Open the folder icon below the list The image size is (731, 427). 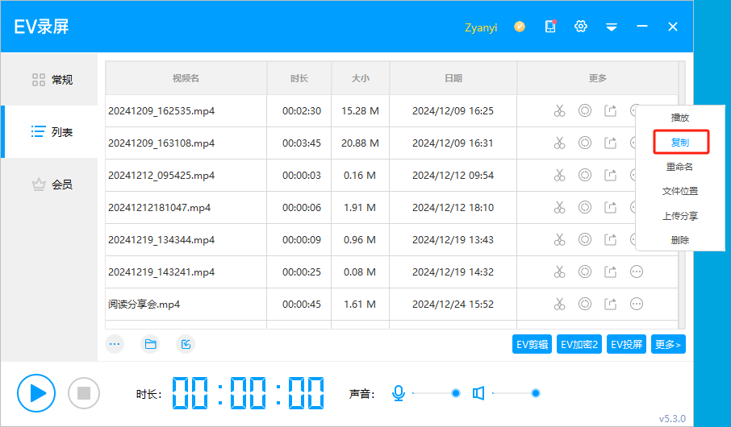(x=150, y=344)
